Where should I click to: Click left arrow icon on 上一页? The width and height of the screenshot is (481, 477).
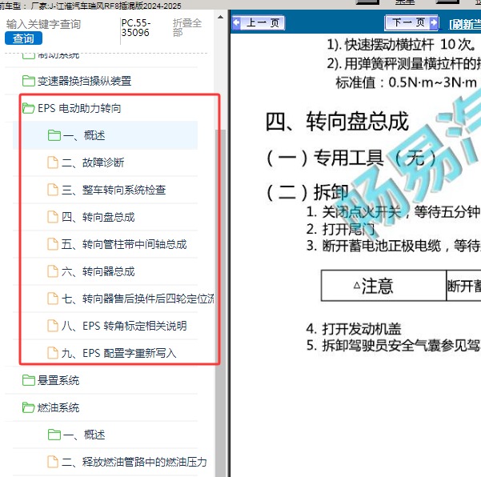point(237,22)
